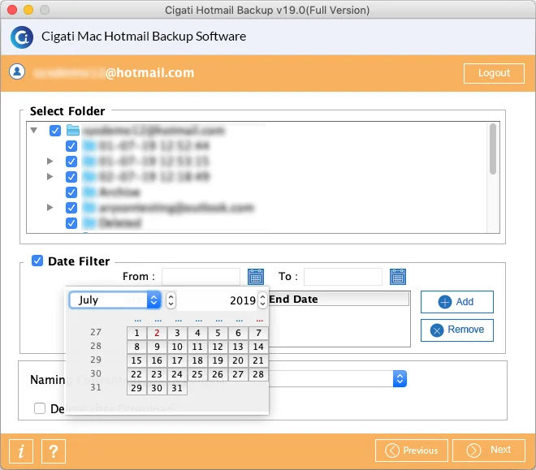The height and width of the screenshot is (470, 536).
Task: Toggle first subfolder checkbox under root
Action: 71,146
